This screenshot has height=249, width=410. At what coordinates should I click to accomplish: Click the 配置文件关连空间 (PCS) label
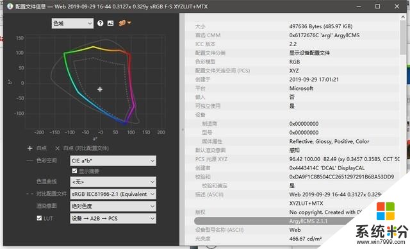point(222,71)
